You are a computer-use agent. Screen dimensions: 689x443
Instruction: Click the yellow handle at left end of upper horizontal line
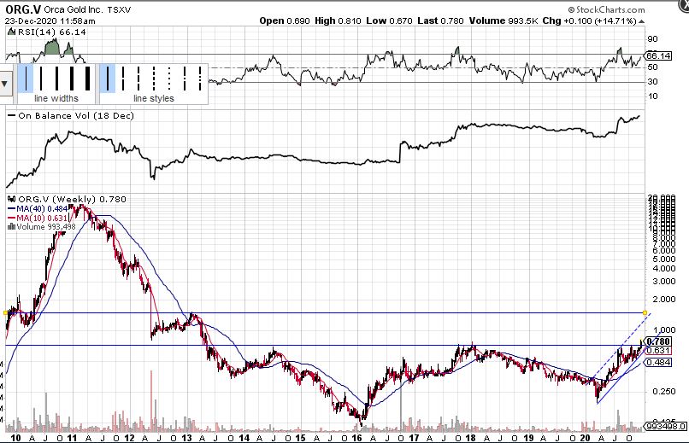[5, 312]
